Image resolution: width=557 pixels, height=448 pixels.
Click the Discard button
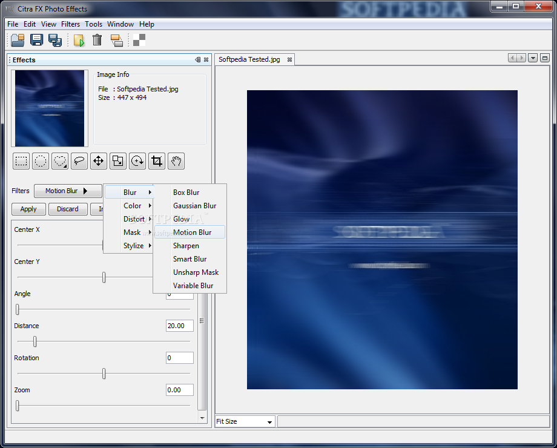click(67, 209)
